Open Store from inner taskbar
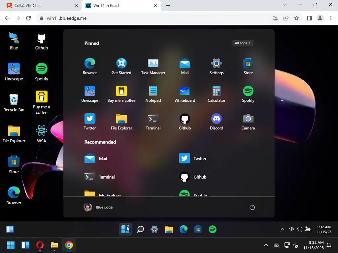This screenshot has height=253, width=338. point(198,229)
